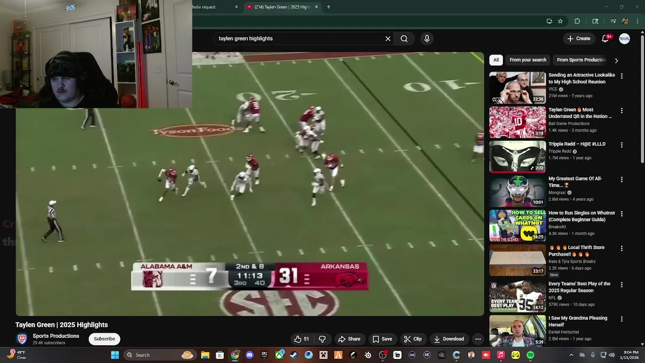
Task: Close the media request tab
Action: [x=236, y=7]
